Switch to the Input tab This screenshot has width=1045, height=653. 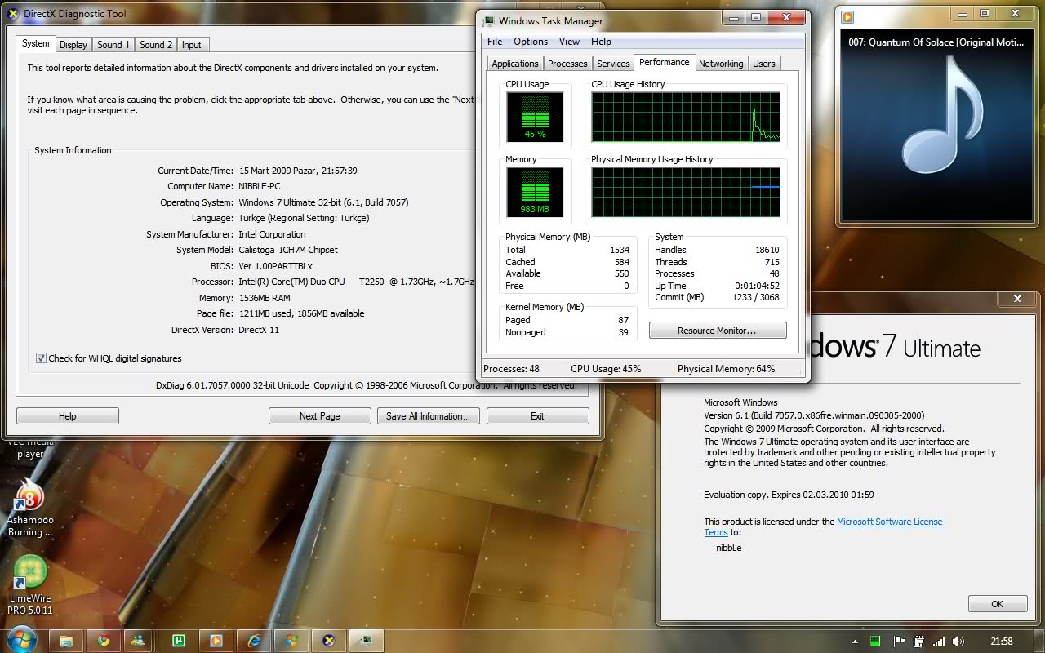click(192, 45)
